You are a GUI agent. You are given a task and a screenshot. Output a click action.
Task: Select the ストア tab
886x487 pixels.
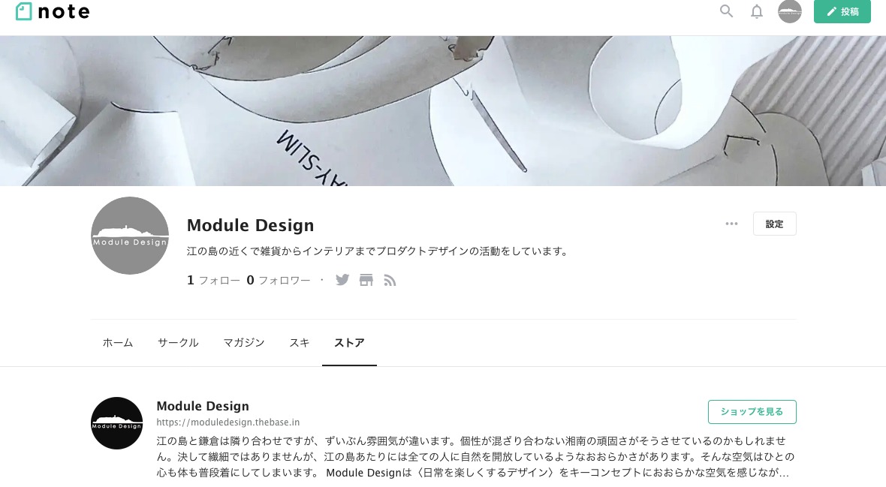(x=349, y=342)
